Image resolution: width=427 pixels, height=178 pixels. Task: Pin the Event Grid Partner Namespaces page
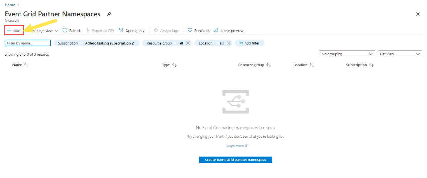(x=109, y=14)
